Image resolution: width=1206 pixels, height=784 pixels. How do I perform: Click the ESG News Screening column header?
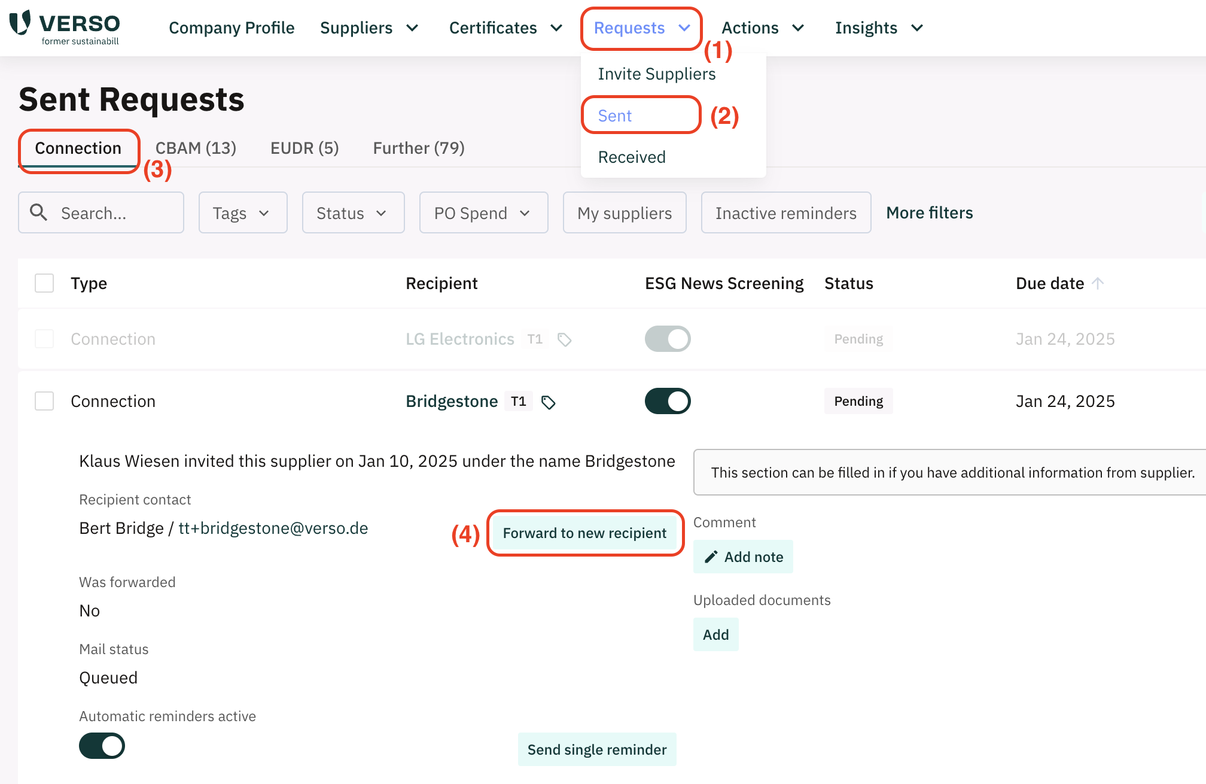724,283
